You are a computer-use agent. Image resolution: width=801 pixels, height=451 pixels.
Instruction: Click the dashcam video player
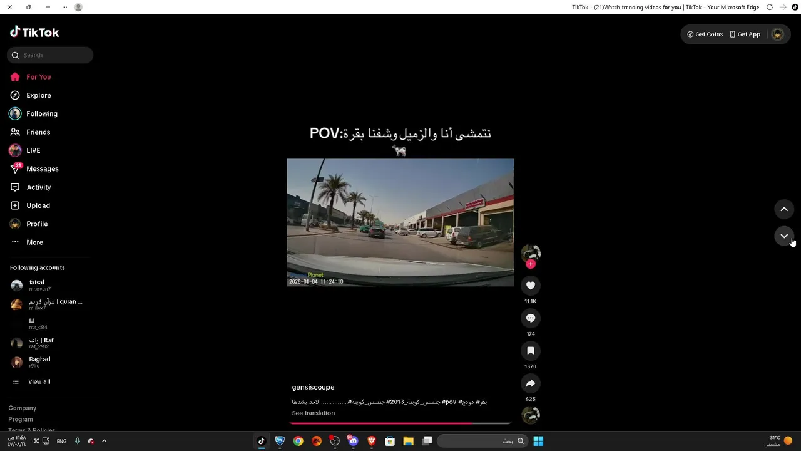pos(400,222)
